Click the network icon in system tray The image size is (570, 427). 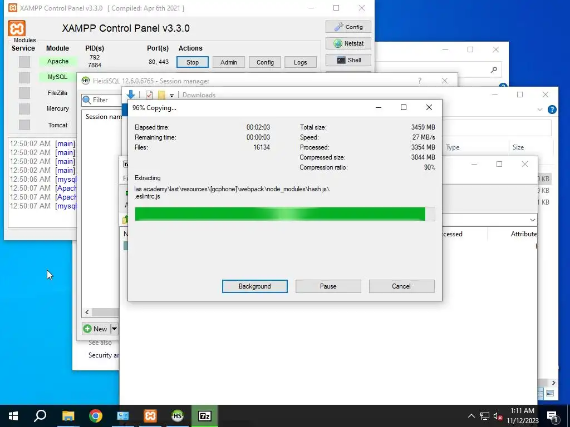pyautogui.click(x=485, y=416)
